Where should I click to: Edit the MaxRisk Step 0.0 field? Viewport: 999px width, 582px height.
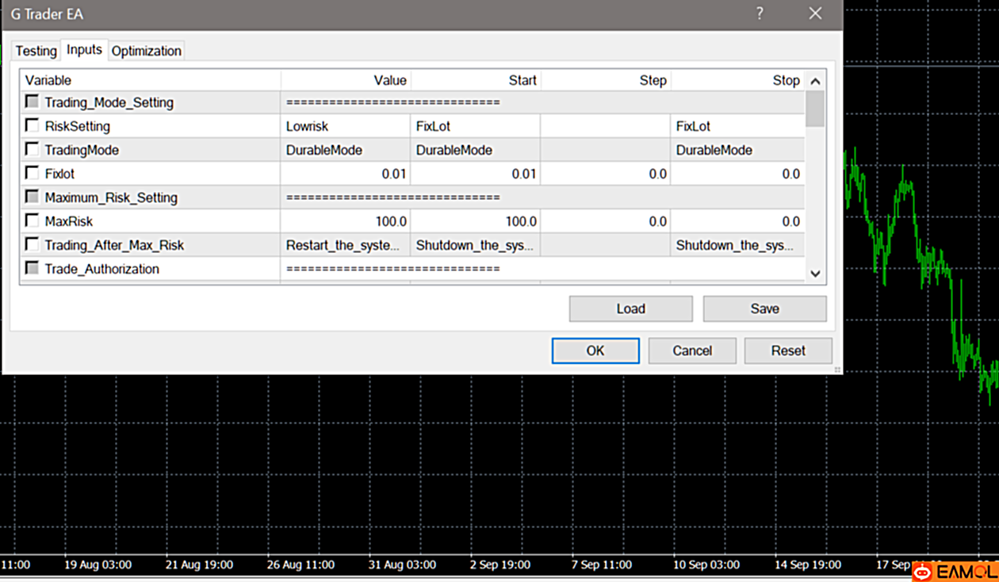point(606,221)
